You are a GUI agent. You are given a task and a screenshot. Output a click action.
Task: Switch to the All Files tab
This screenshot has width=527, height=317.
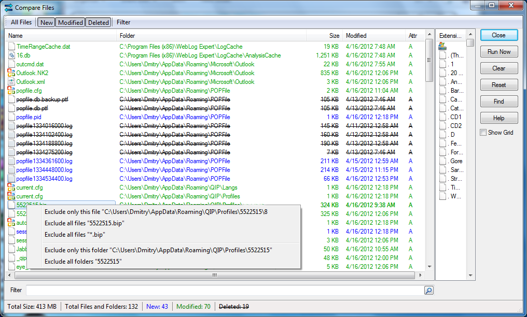point(20,22)
